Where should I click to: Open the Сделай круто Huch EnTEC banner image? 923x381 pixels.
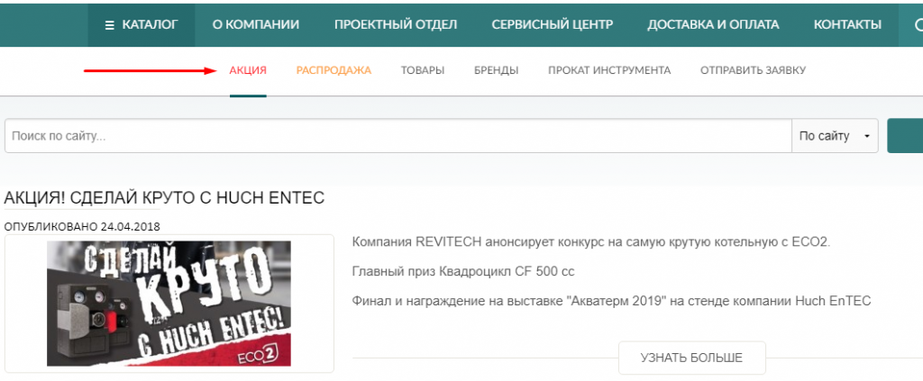coord(169,304)
